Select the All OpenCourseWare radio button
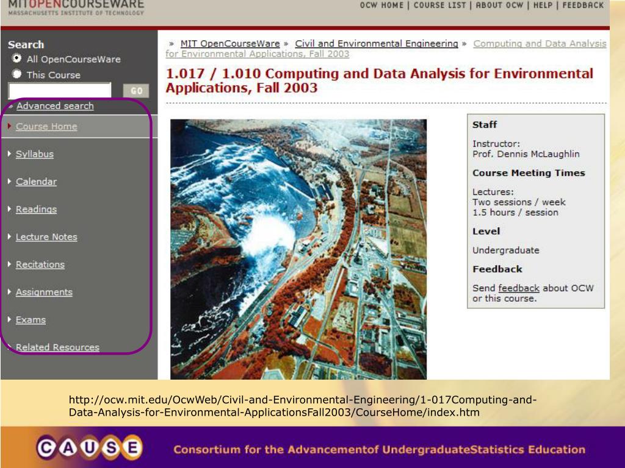Screen dimensions: 625x468 16,58
